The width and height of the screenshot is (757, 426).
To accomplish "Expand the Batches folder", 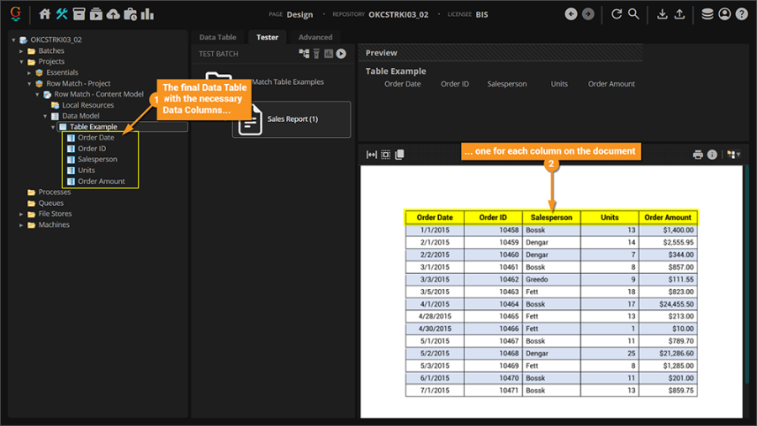I will 21,50.
